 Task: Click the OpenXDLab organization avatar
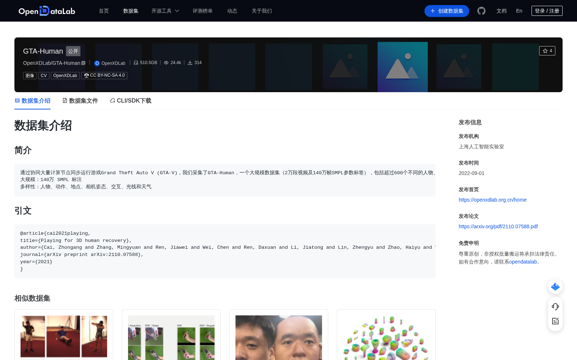pos(97,63)
